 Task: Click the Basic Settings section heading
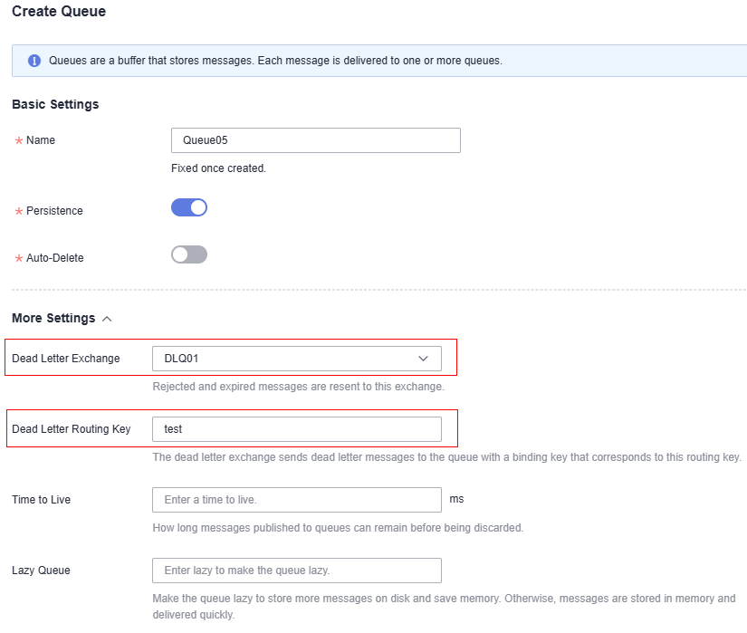coord(55,104)
